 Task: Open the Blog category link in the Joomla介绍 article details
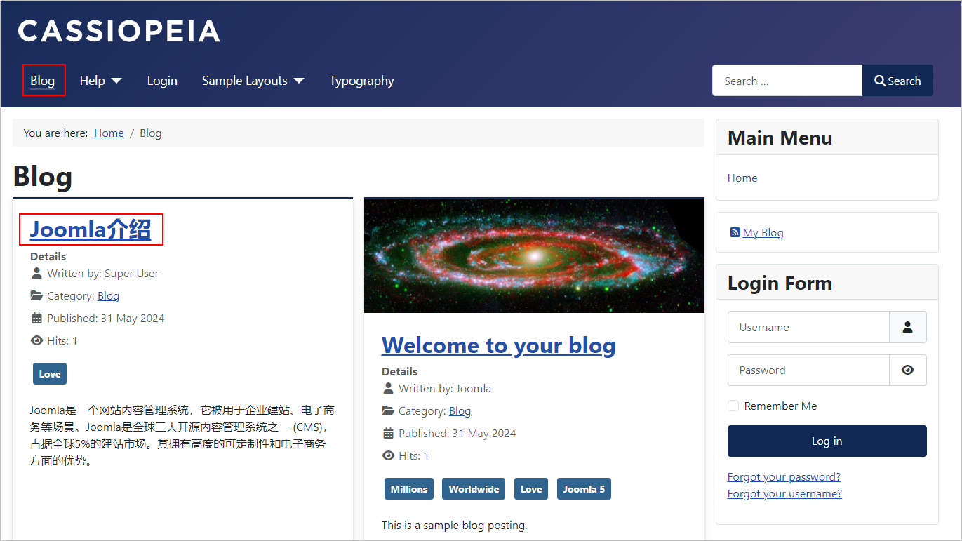(x=108, y=295)
